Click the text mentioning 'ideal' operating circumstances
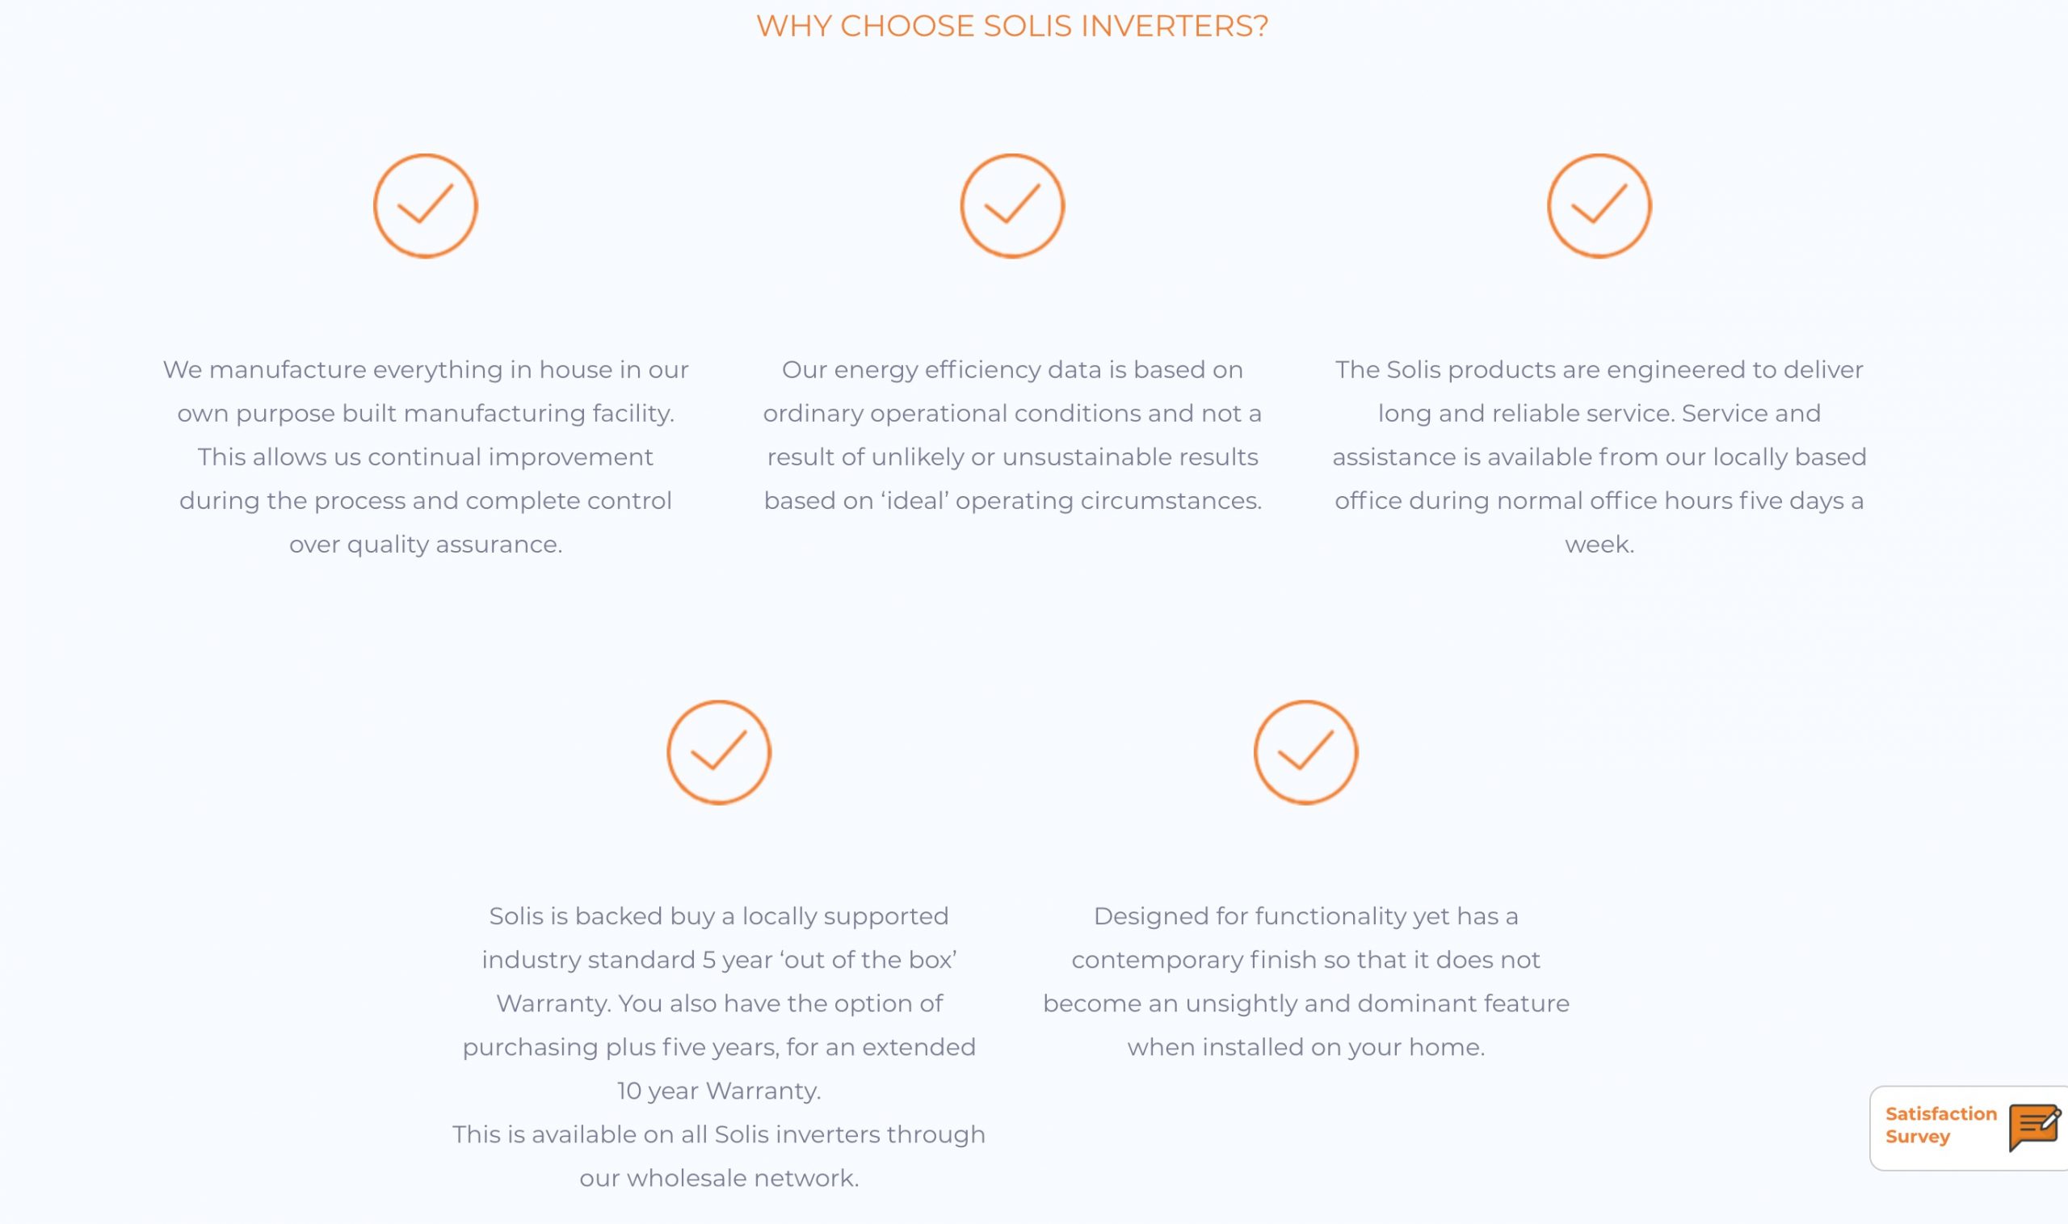 (x=1012, y=501)
